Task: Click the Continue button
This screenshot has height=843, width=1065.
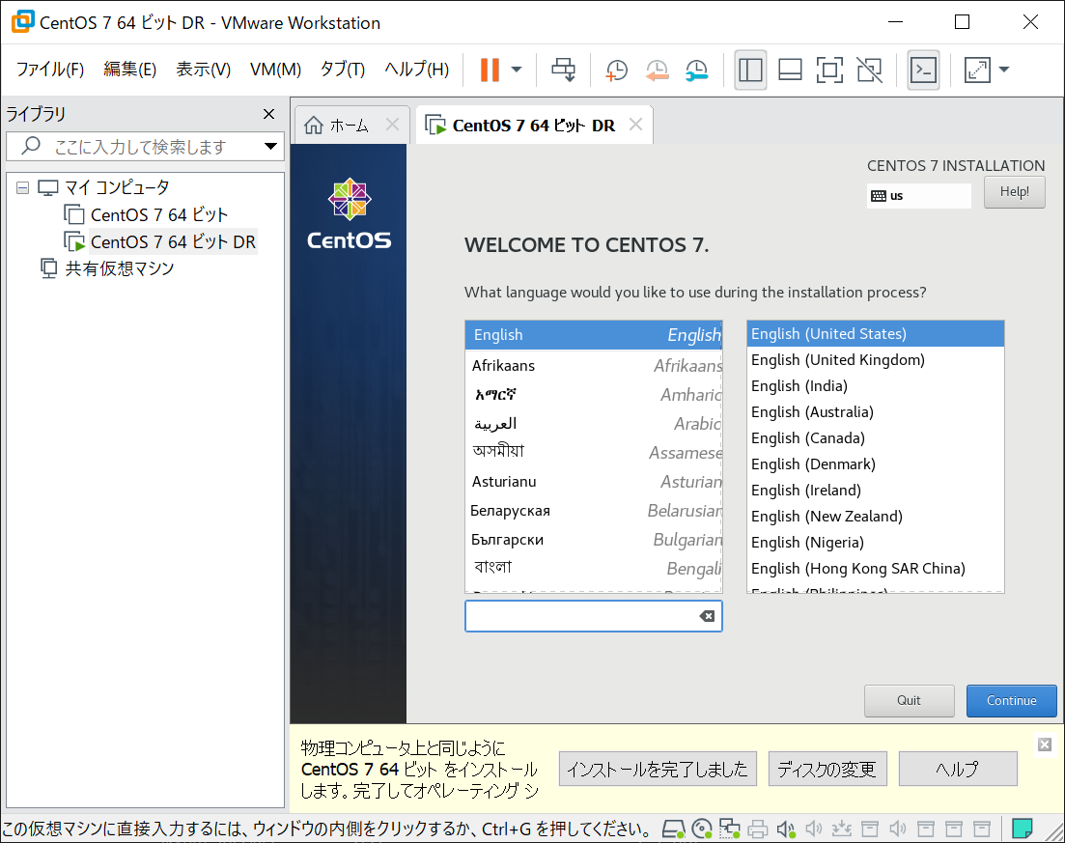Action: pyautogui.click(x=1011, y=700)
